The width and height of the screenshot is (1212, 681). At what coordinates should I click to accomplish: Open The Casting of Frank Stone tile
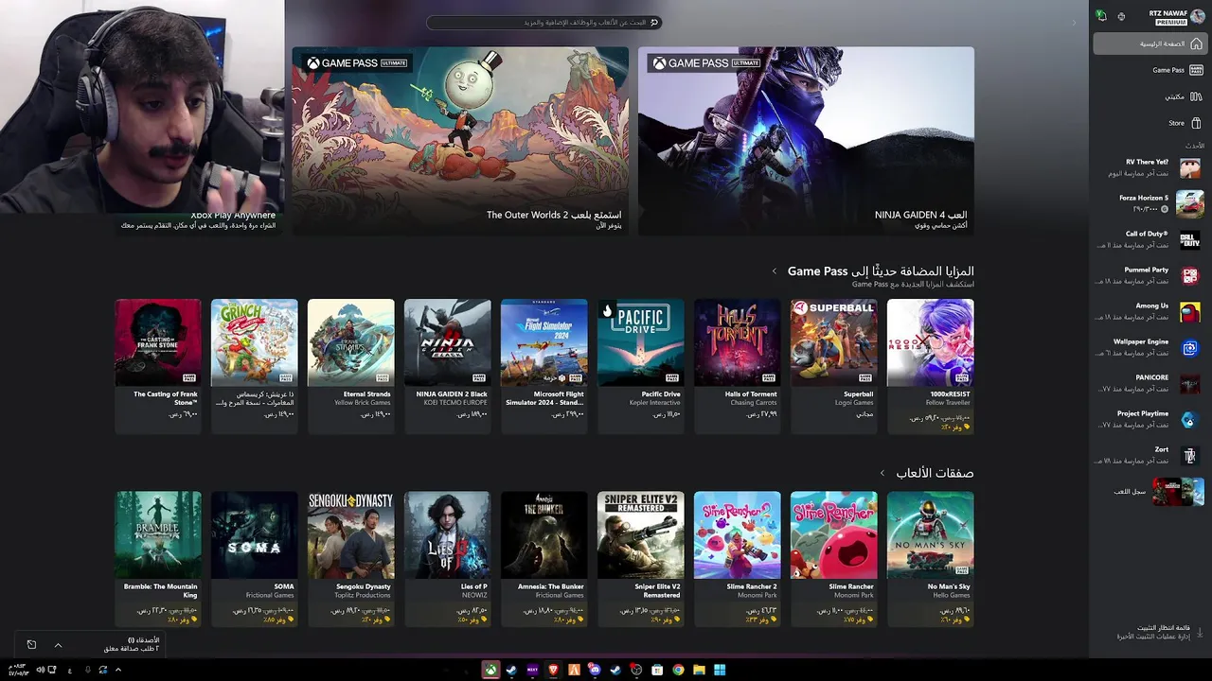click(x=158, y=366)
